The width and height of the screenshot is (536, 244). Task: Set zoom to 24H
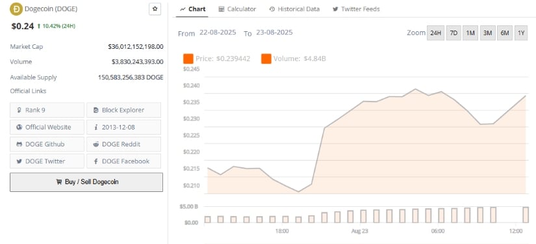click(x=435, y=33)
